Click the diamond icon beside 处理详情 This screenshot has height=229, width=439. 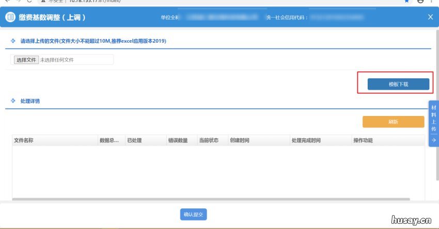tap(13, 101)
